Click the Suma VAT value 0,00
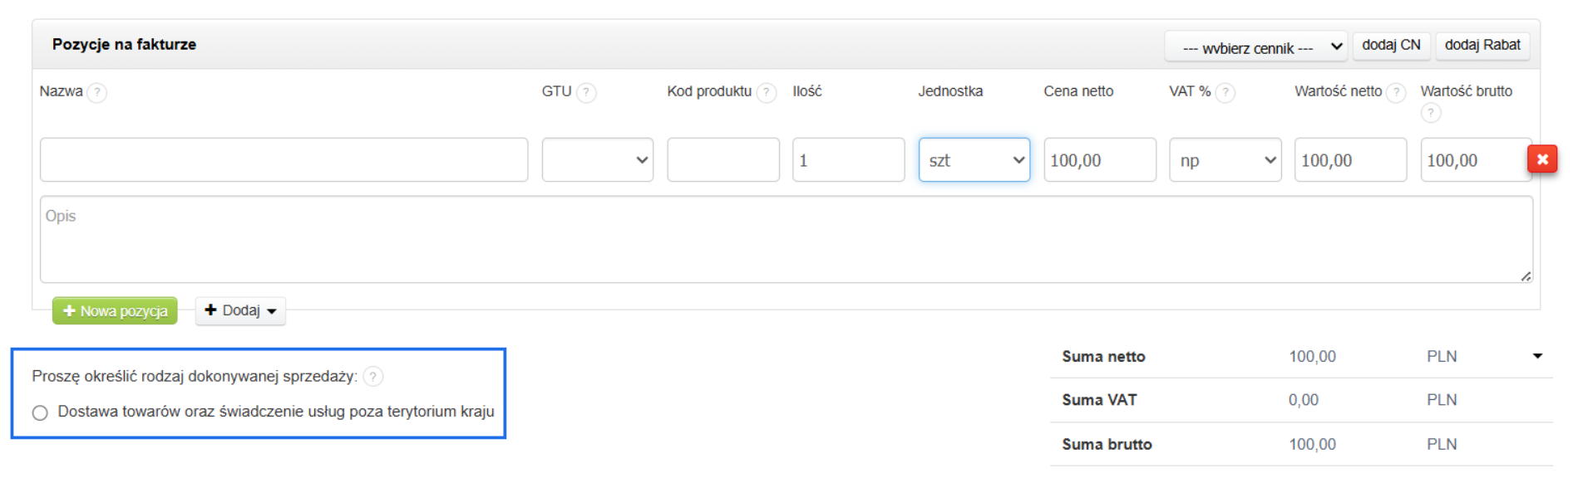The image size is (1573, 478). 1304,400
